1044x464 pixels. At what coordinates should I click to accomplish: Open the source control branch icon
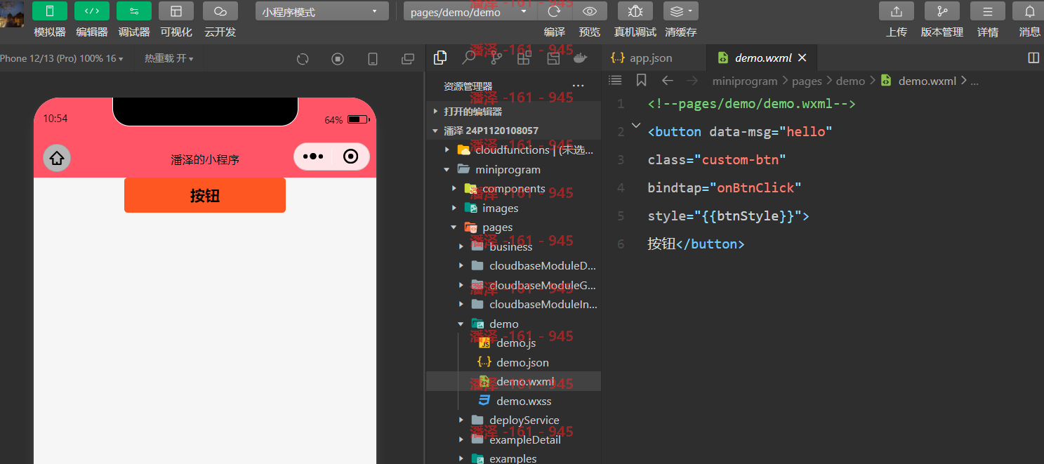coord(496,58)
